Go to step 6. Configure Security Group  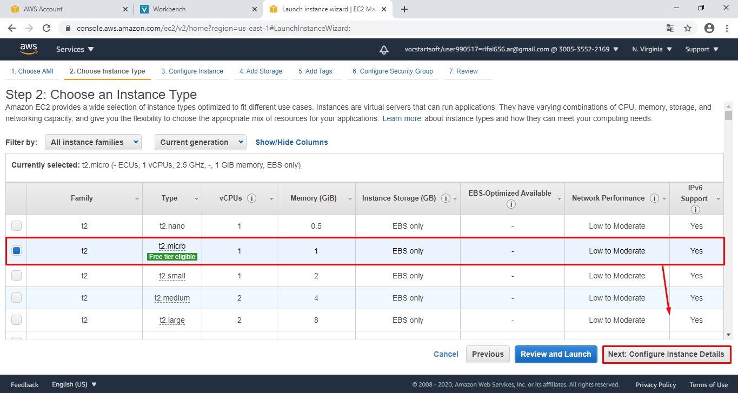tap(393, 71)
